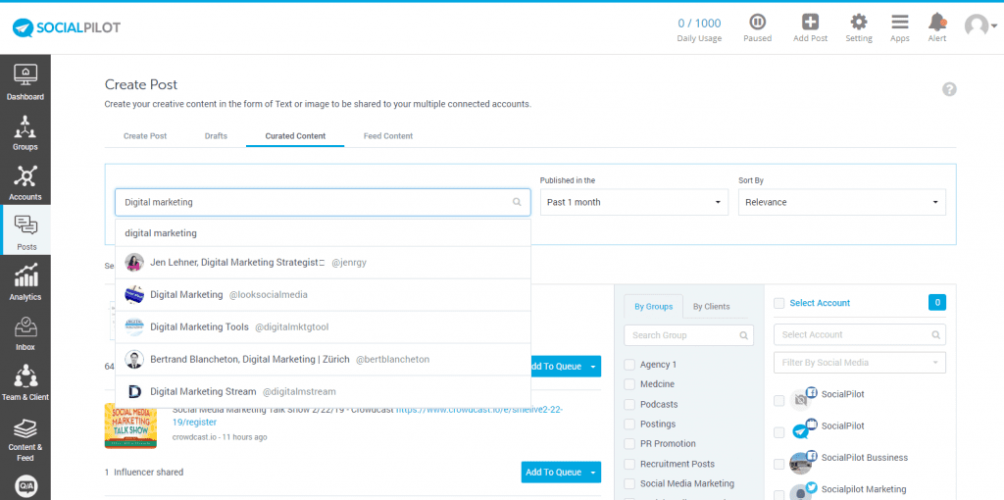Click the Digital Marketing Tools avatar in suggestions
This screenshot has height=500, width=1004.
click(133, 327)
